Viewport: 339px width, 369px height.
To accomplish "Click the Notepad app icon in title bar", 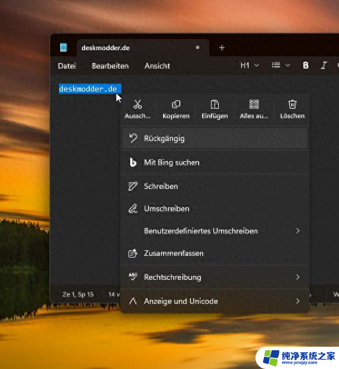I will pyautogui.click(x=63, y=47).
